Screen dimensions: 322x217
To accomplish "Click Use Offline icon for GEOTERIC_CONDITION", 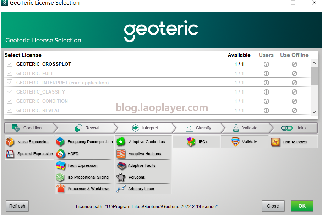I will tap(294, 101).
